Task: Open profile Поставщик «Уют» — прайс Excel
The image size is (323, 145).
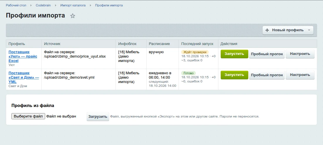Action: pos(23,56)
